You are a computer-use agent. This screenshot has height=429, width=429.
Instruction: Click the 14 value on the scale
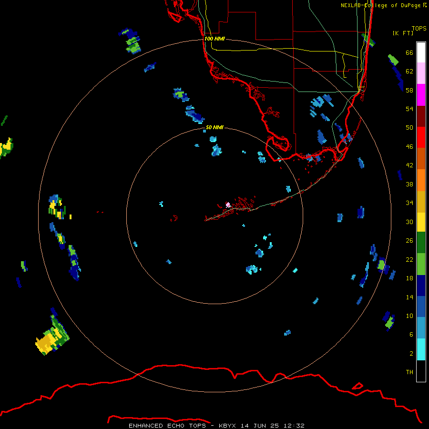[409, 297]
